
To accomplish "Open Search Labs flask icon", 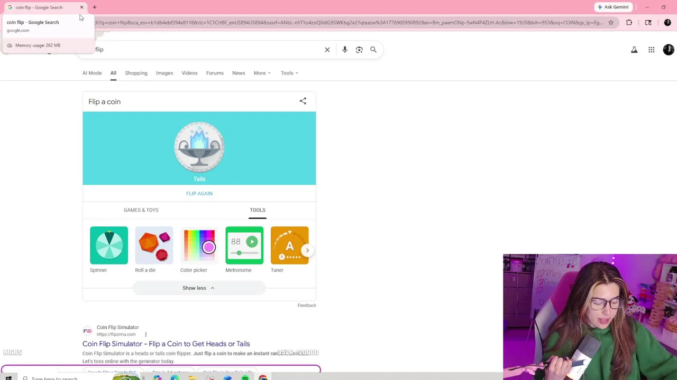I will pos(634,50).
